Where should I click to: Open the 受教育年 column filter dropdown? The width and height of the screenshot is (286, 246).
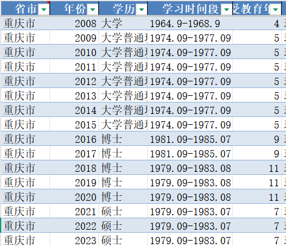(276, 9)
